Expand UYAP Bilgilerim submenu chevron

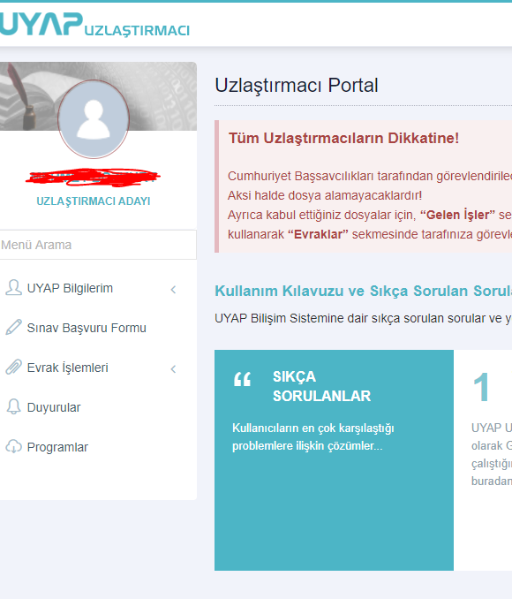tap(173, 290)
